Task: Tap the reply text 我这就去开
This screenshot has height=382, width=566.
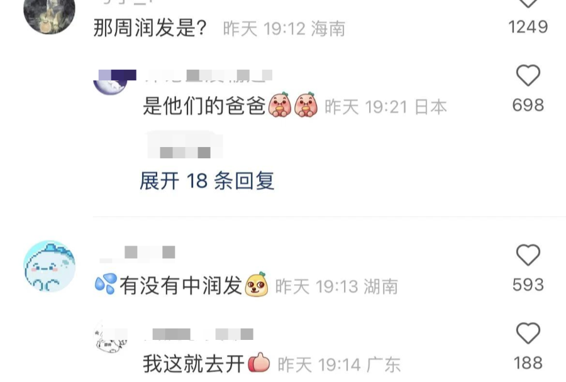Action: pyautogui.click(x=194, y=364)
